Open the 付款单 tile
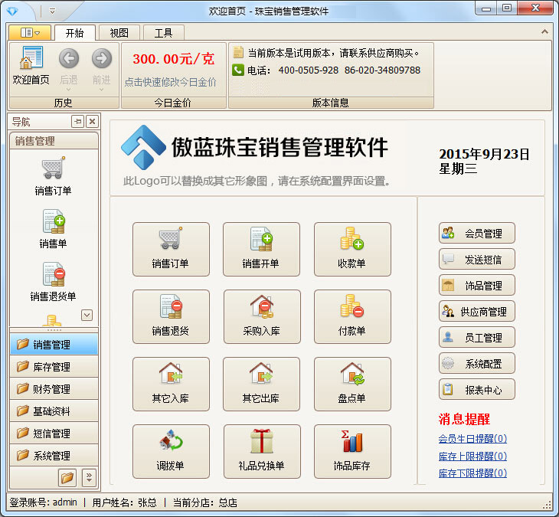Screen dimensions: 559x517 tap(352, 316)
